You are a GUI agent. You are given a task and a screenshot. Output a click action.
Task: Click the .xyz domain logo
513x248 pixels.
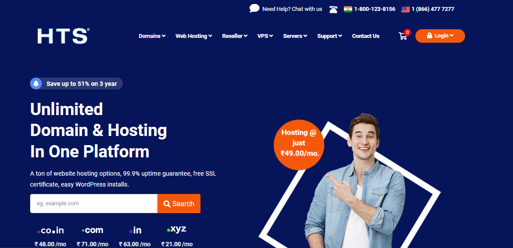[x=177, y=229]
